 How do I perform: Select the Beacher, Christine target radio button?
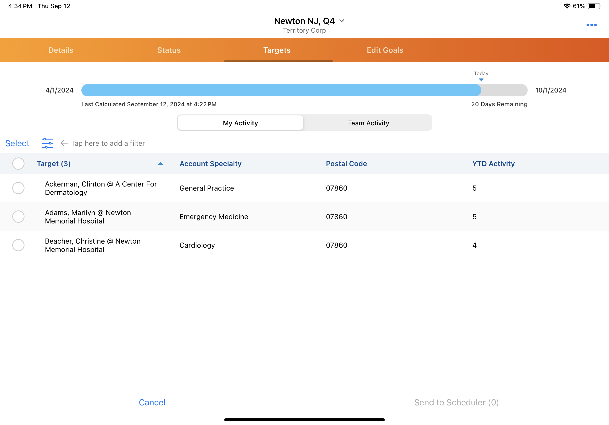tap(18, 245)
